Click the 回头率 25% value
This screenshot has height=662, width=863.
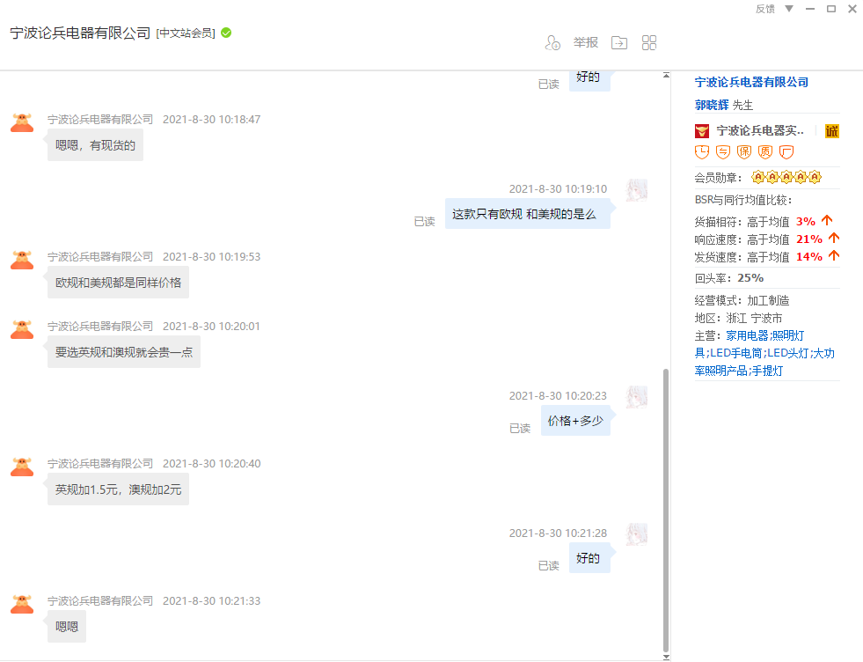pyautogui.click(x=750, y=278)
